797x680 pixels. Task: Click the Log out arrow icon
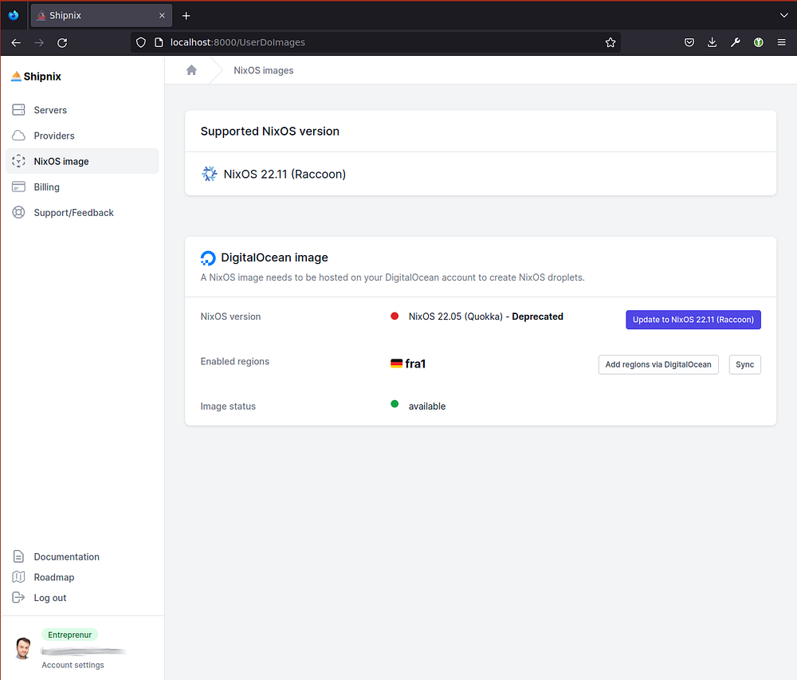point(18,597)
